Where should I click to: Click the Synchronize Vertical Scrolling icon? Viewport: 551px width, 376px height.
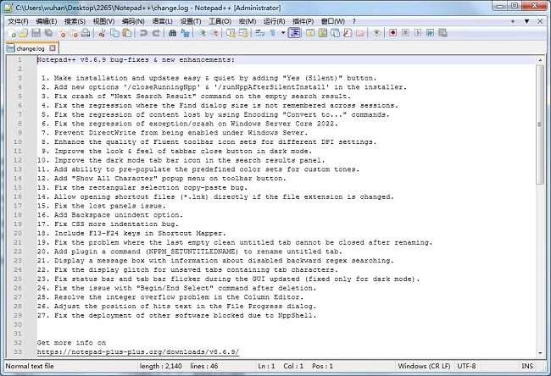click(x=231, y=33)
